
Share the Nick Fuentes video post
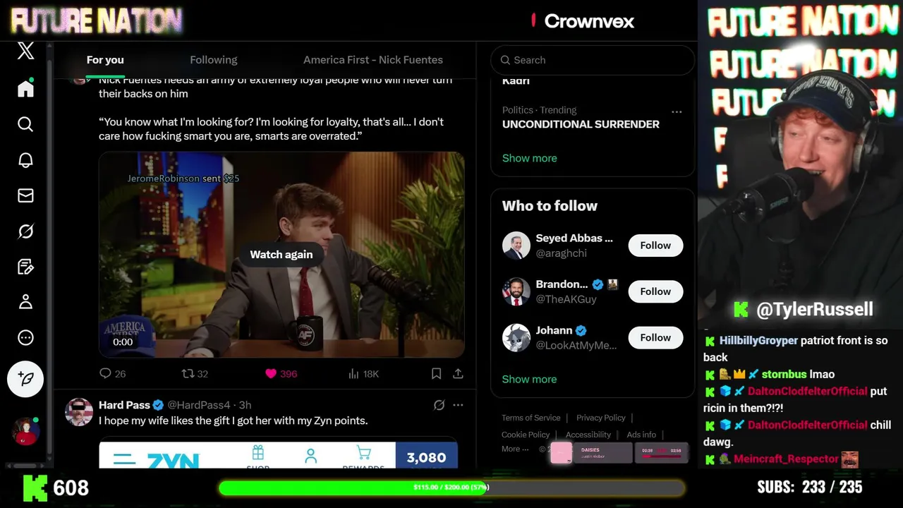tap(458, 374)
